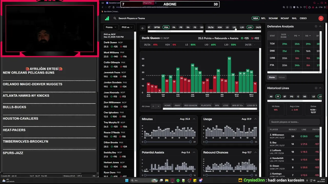Collapse the Potential Assists chart
The image size is (328, 184).
[194, 152]
